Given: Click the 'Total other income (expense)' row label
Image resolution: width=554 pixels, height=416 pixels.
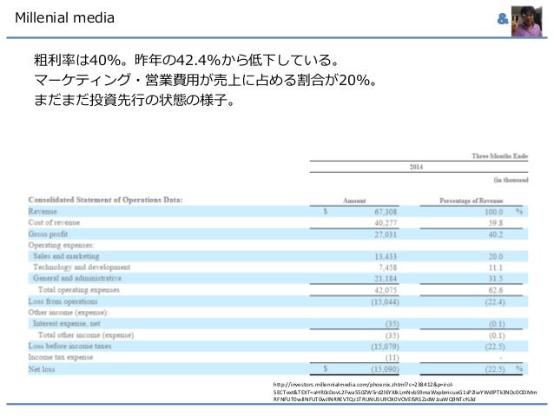Looking at the screenshot, I should [x=86, y=334].
